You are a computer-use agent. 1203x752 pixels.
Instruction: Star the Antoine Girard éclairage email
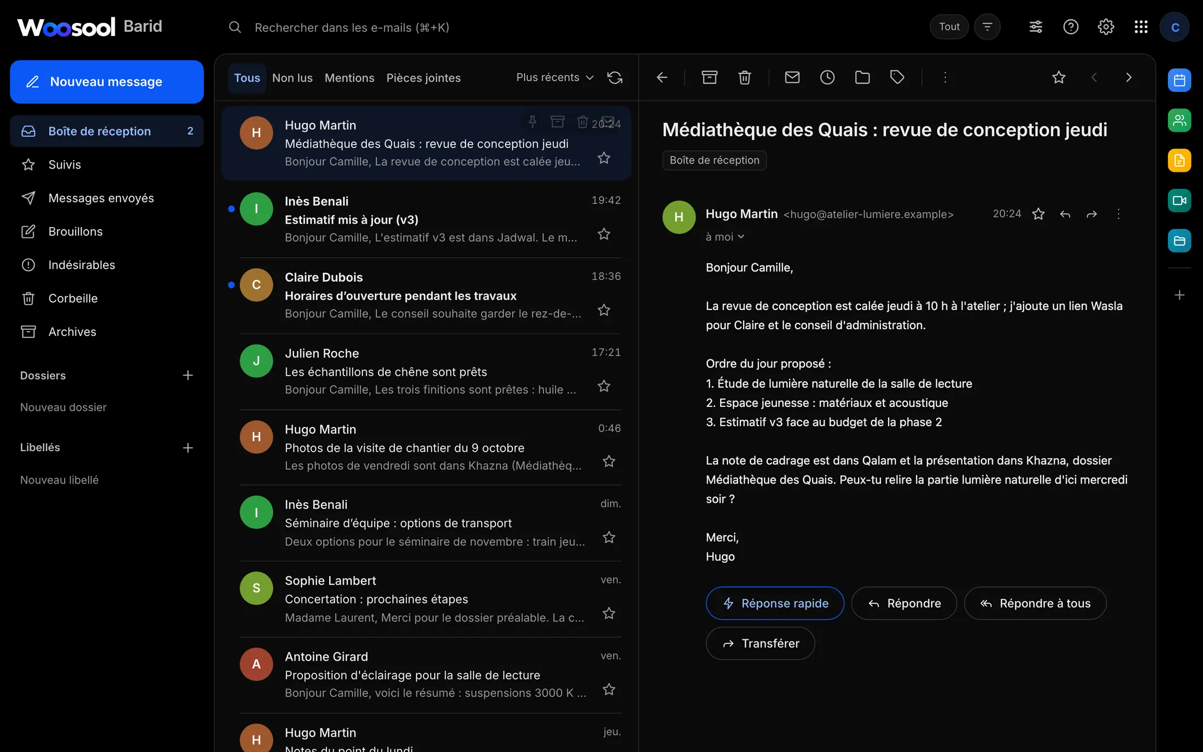pyautogui.click(x=609, y=689)
